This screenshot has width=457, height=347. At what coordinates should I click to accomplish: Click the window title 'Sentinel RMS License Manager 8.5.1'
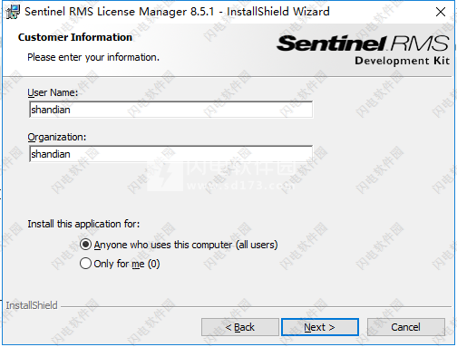tap(120, 12)
